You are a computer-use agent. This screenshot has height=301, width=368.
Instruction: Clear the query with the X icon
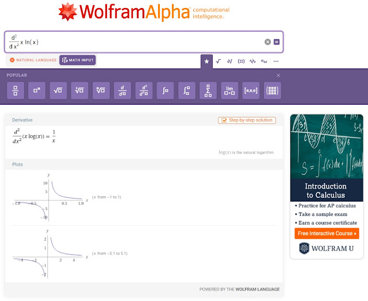tap(267, 42)
